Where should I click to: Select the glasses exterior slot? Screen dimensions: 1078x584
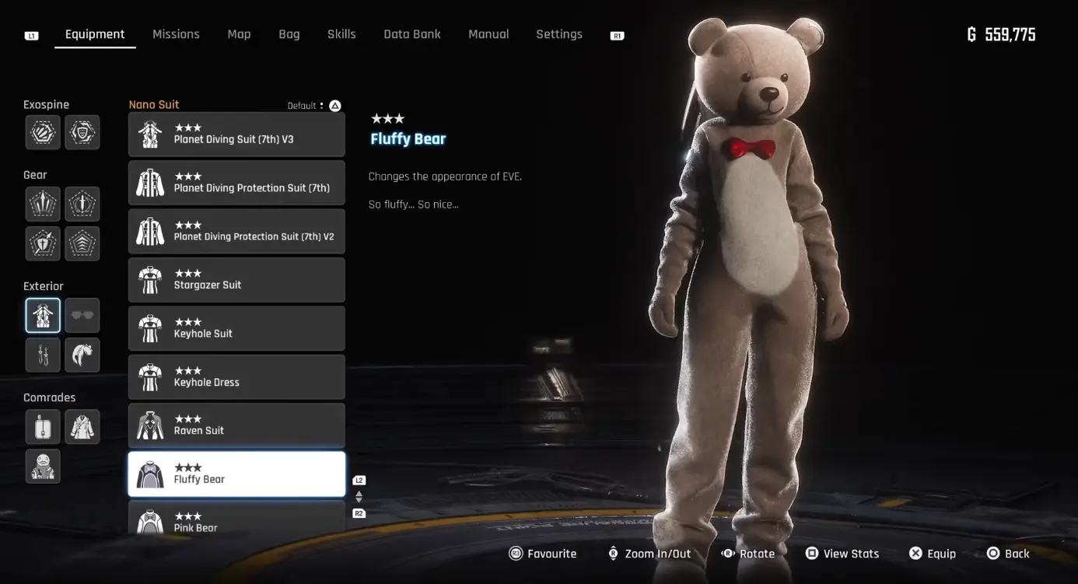(x=82, y=316)
